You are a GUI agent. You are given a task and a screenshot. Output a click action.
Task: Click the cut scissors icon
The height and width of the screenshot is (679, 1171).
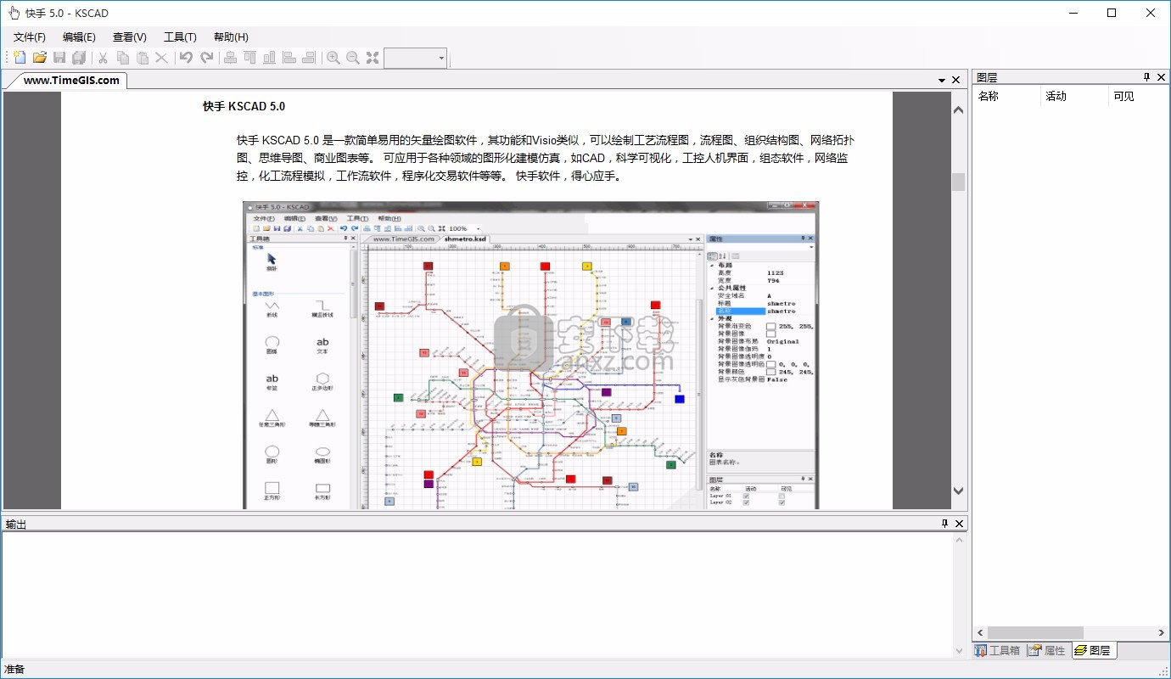point(103,58)
